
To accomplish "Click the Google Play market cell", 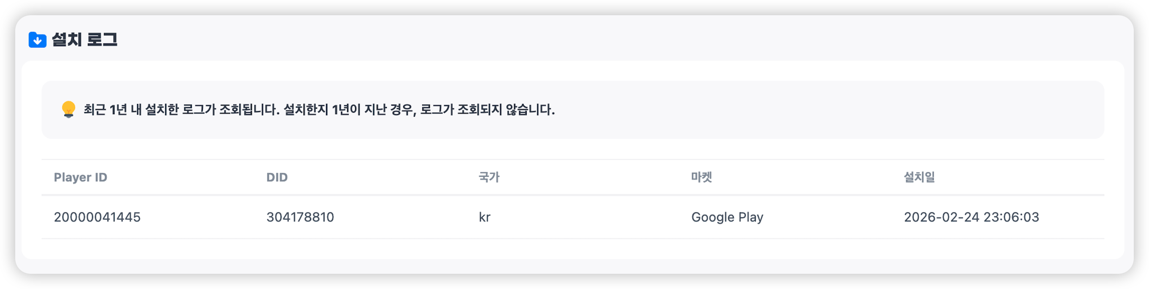I will pos(727,217).
